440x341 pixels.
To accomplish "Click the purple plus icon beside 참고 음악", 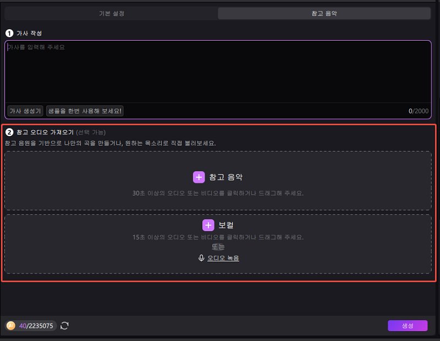I will 199,177.
